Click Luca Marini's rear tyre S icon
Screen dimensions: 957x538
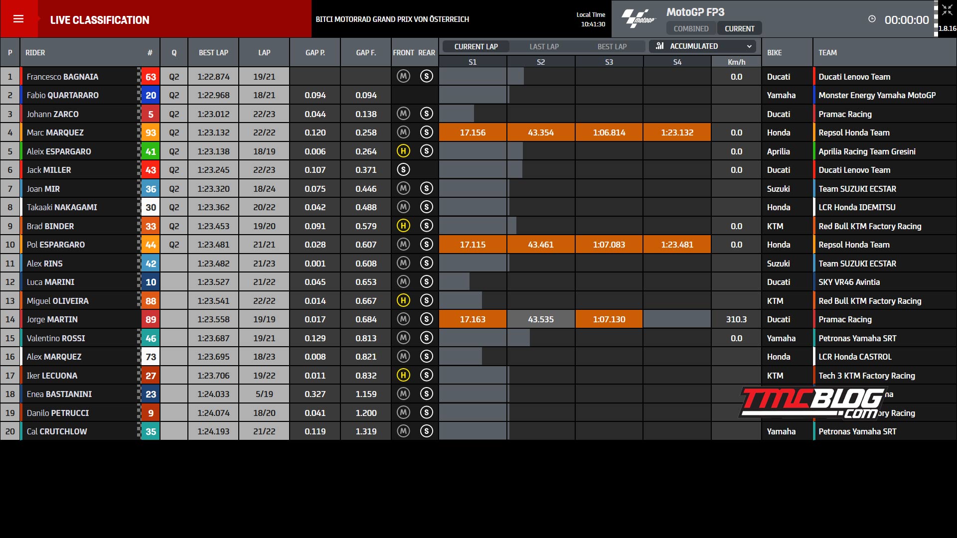426,282
